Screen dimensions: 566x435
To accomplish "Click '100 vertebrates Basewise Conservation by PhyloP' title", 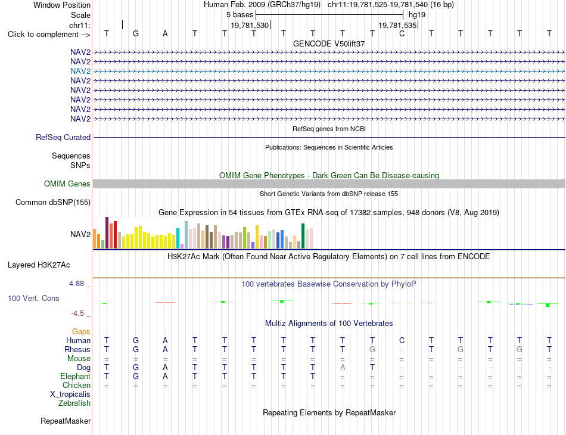I will pos(329,284).
